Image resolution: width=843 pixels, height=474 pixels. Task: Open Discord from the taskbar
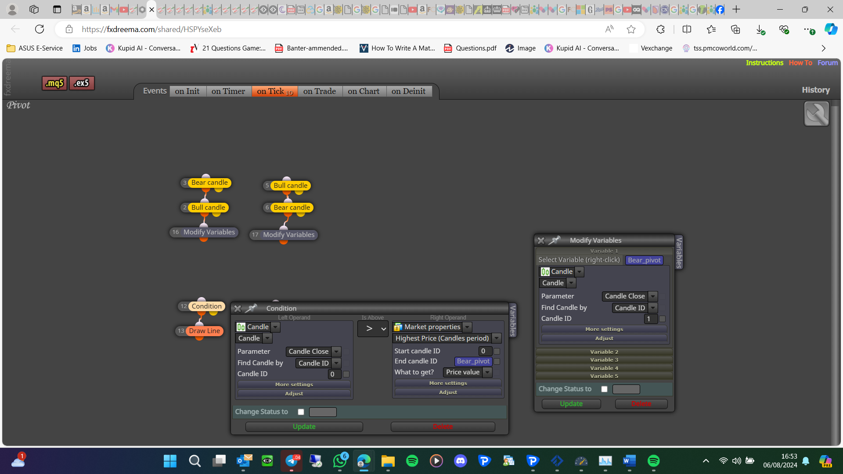(x=460, y=461)
